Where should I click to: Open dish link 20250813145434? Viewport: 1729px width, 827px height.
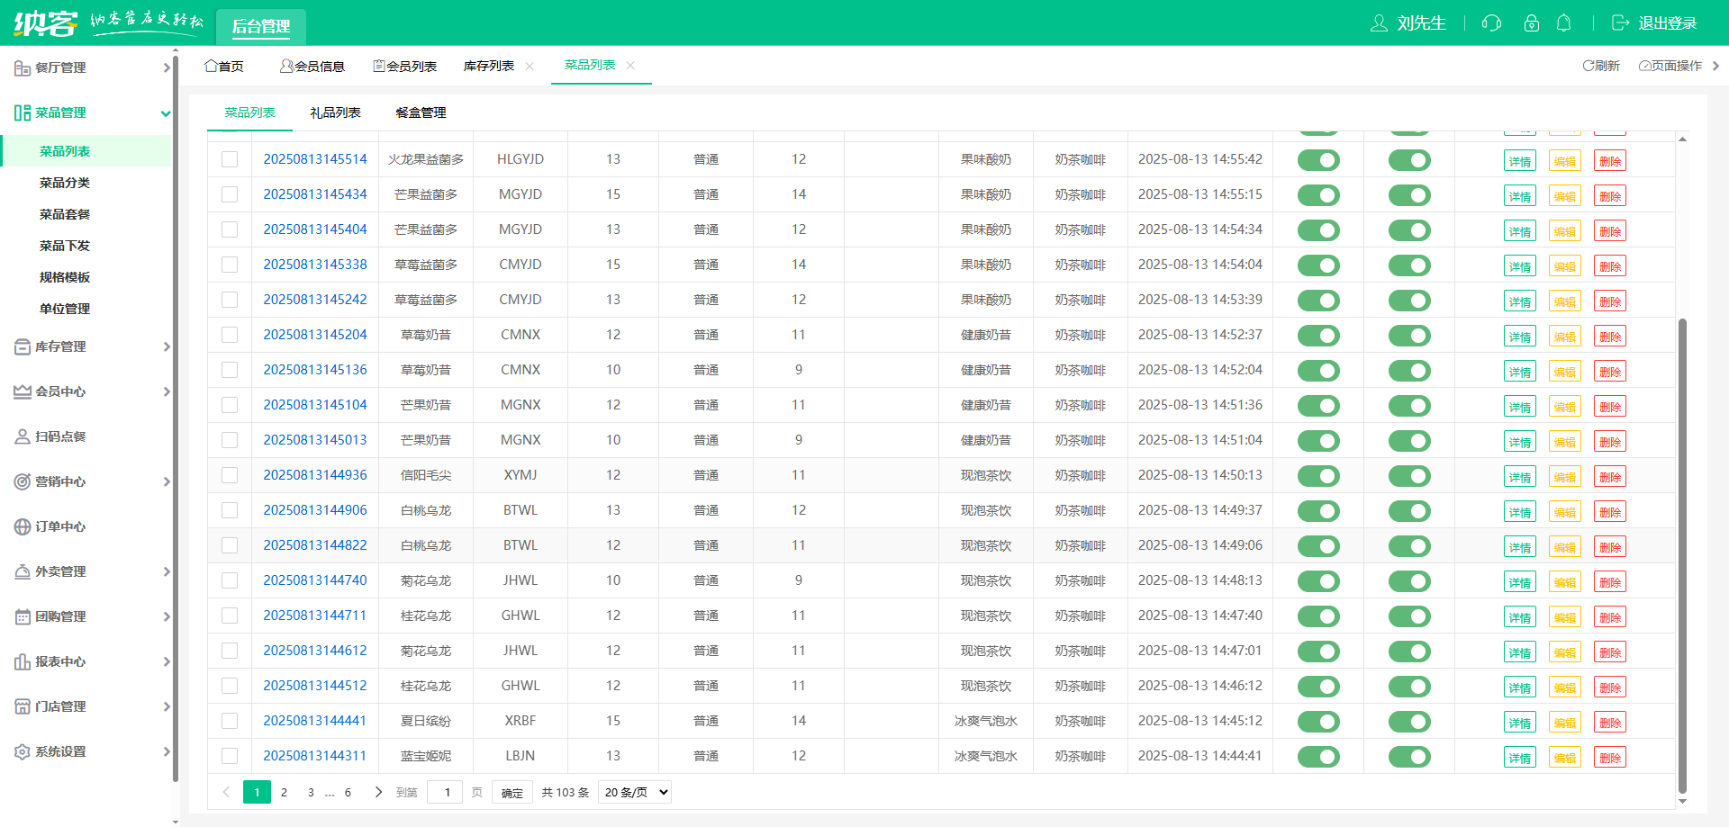[x=315, y=194]
